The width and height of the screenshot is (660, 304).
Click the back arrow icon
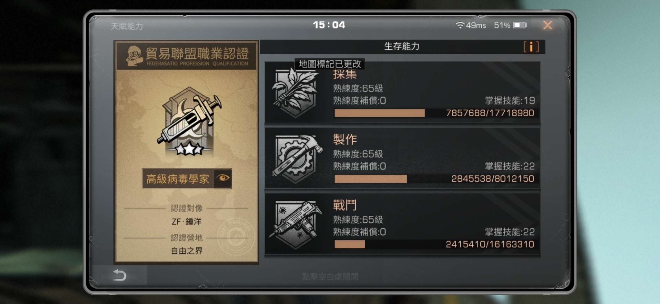point(119,275)
